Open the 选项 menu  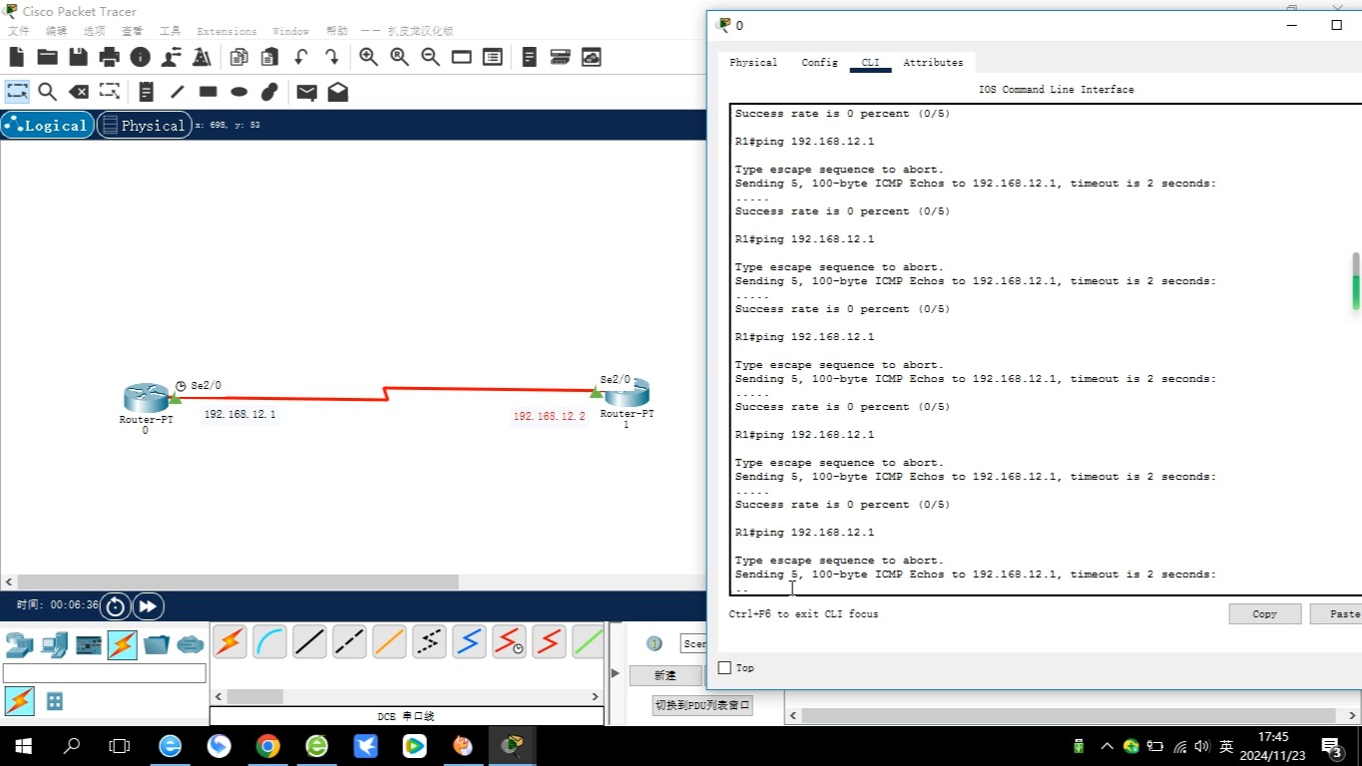point(94,31)
